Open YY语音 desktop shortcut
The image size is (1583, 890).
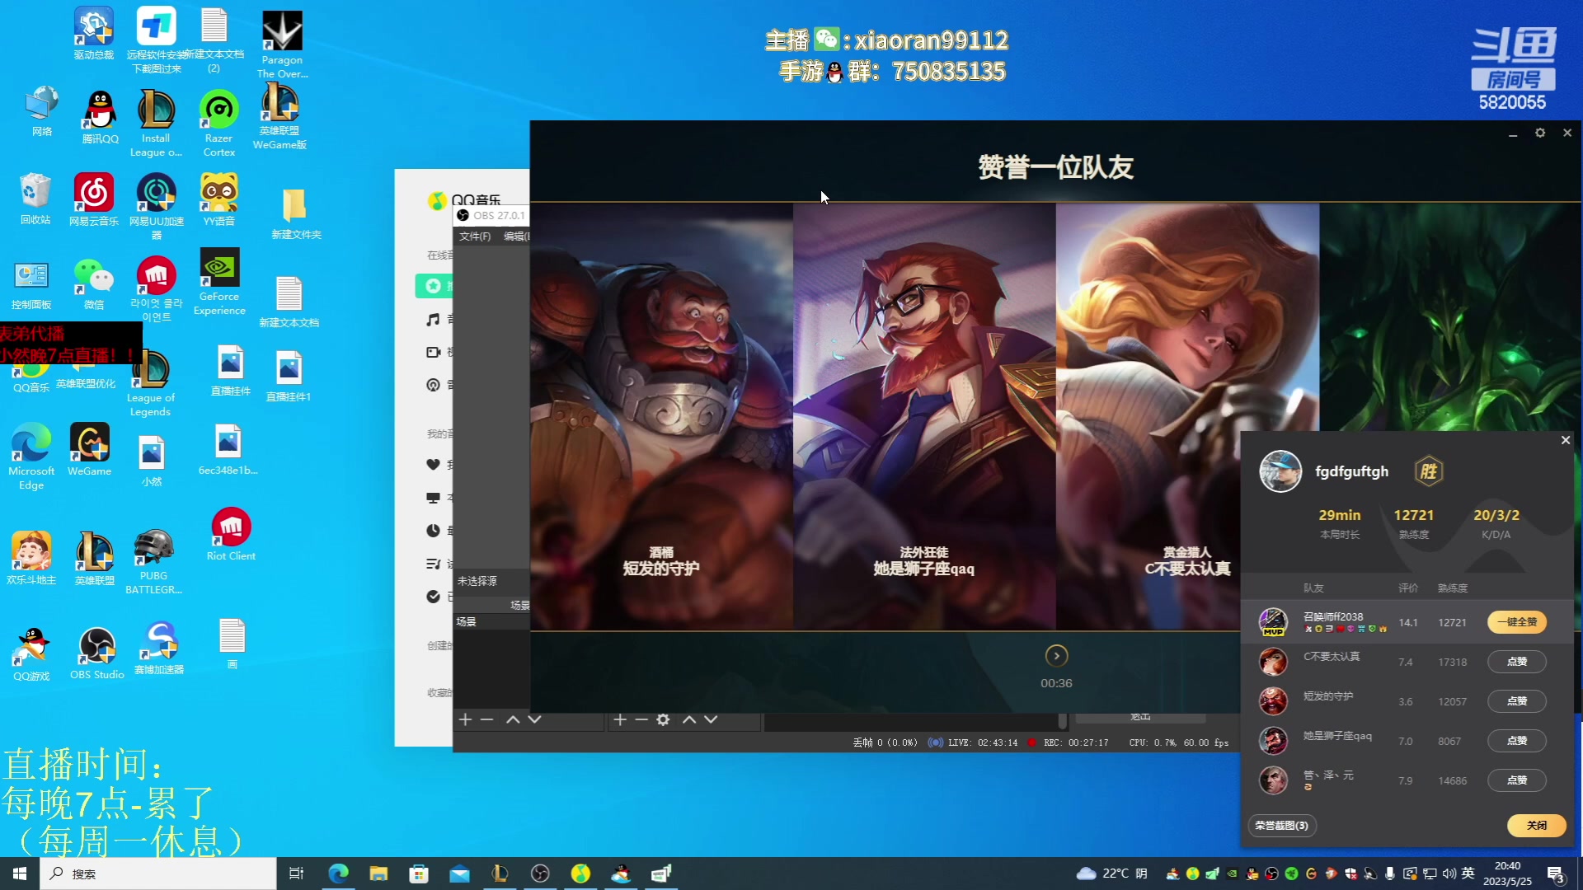point(219,200)
